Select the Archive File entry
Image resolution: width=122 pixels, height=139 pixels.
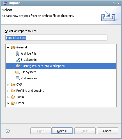point(29,53)
